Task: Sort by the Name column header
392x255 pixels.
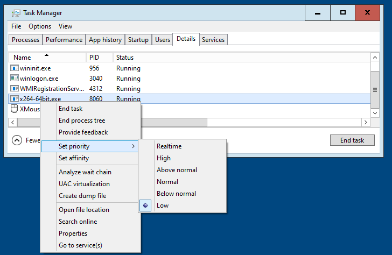Action: coord(23,58)
